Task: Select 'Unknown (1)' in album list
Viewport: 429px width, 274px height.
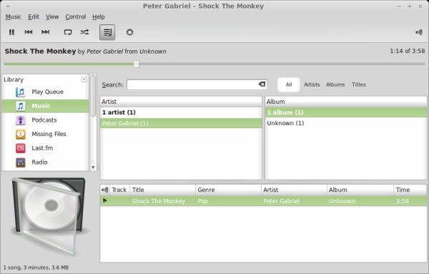Action: pos(346,123)
